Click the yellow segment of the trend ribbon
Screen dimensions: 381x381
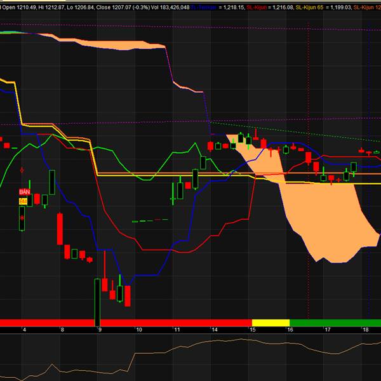(271, 323)
